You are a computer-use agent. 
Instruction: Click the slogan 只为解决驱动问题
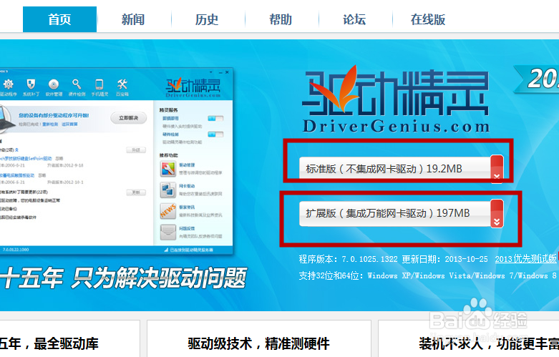click(x=159, y=278)
